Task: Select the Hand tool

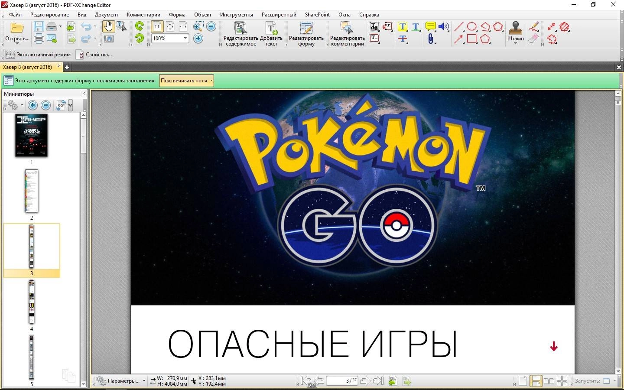Action: (108, 27)
